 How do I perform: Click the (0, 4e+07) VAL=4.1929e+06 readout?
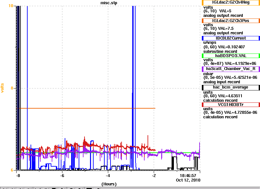[230, 64]
